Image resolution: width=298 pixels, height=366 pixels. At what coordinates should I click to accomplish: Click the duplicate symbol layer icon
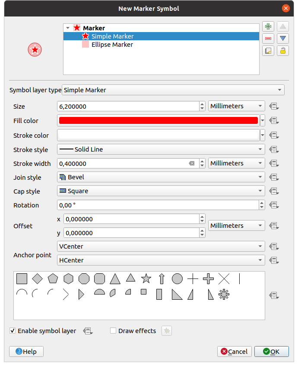point(268,51)
